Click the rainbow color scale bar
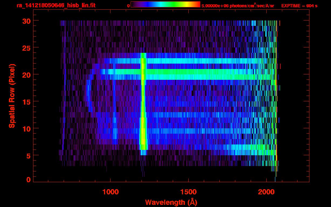Image resolution: width=331 pixels, height=207 pixels. [x=165, y=4]
